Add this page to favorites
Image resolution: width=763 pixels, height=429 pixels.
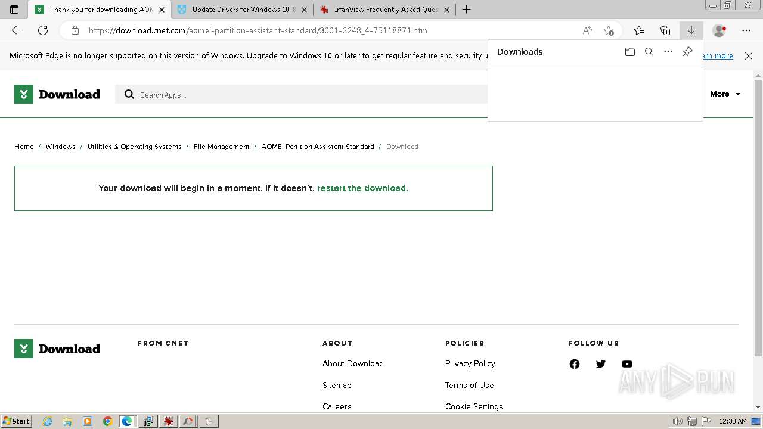tap(609, 30)
